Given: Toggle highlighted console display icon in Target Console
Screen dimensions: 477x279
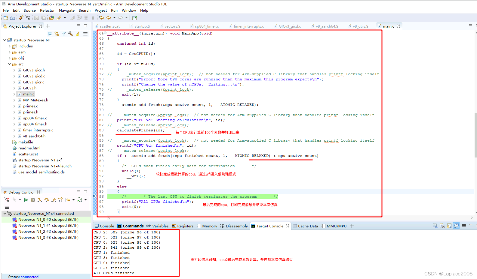Looking at the screenshot, I should (x=456, y=226).
